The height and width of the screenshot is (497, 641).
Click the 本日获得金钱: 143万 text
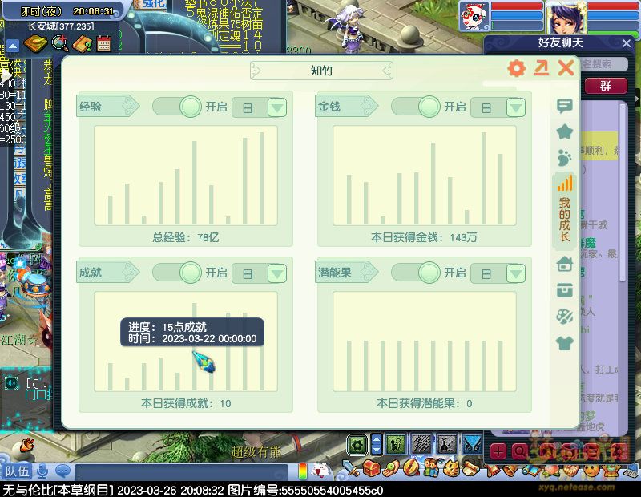click(424, 237)
